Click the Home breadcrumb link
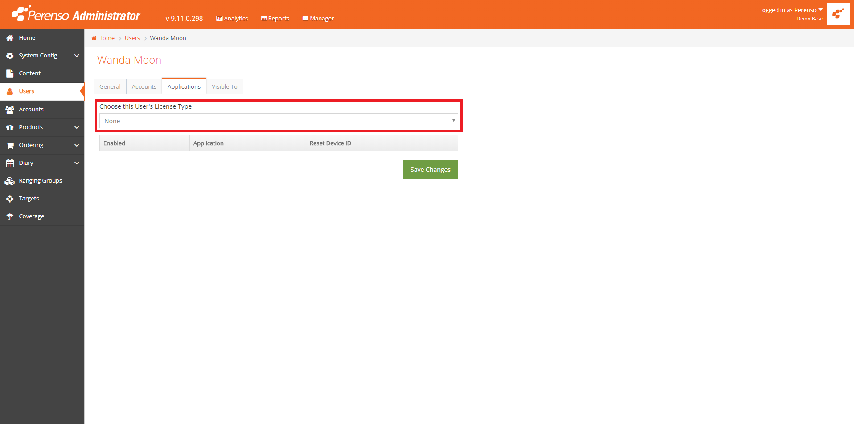 pos(103,38)
